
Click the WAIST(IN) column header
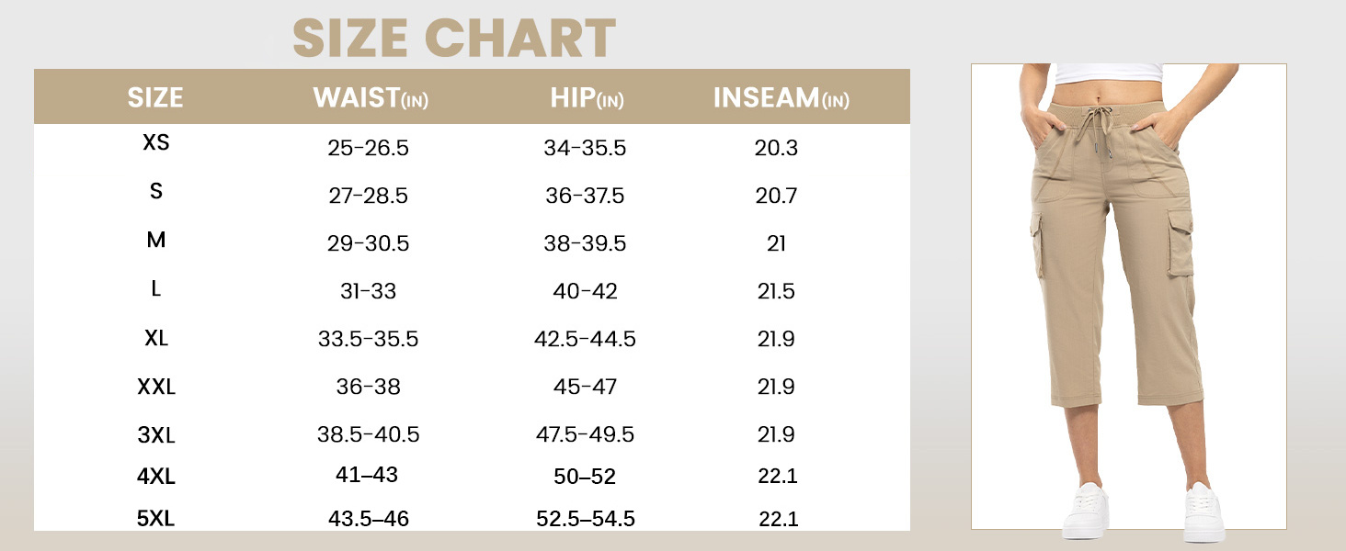371,97
